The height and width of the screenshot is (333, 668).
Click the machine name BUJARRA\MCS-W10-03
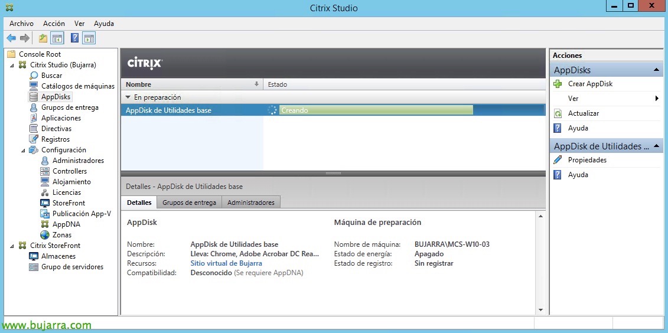click(x=452, y=244)
